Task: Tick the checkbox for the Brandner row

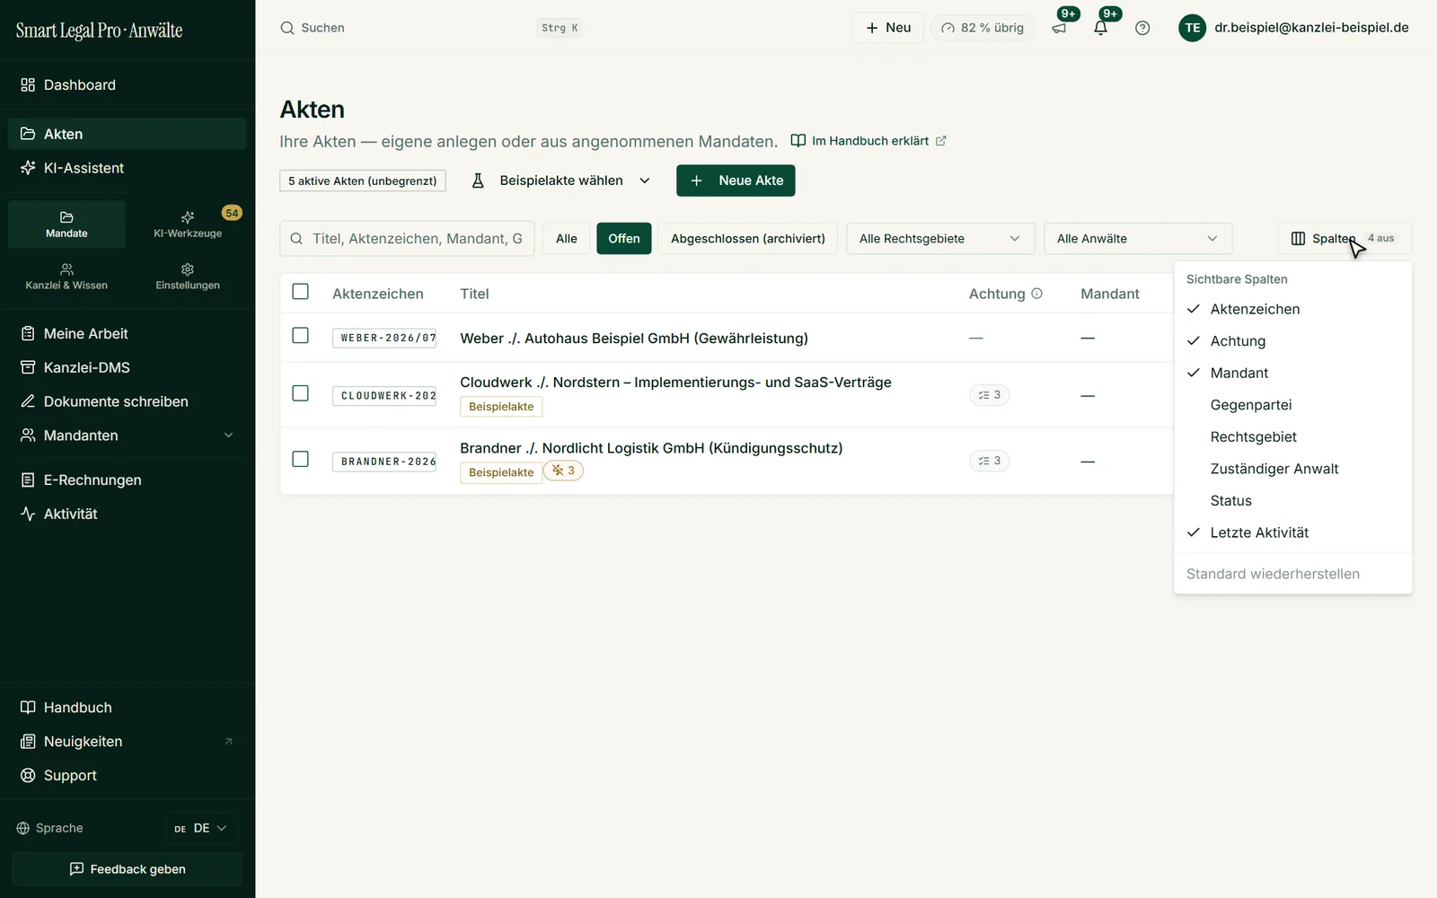Action: point(301,459)
